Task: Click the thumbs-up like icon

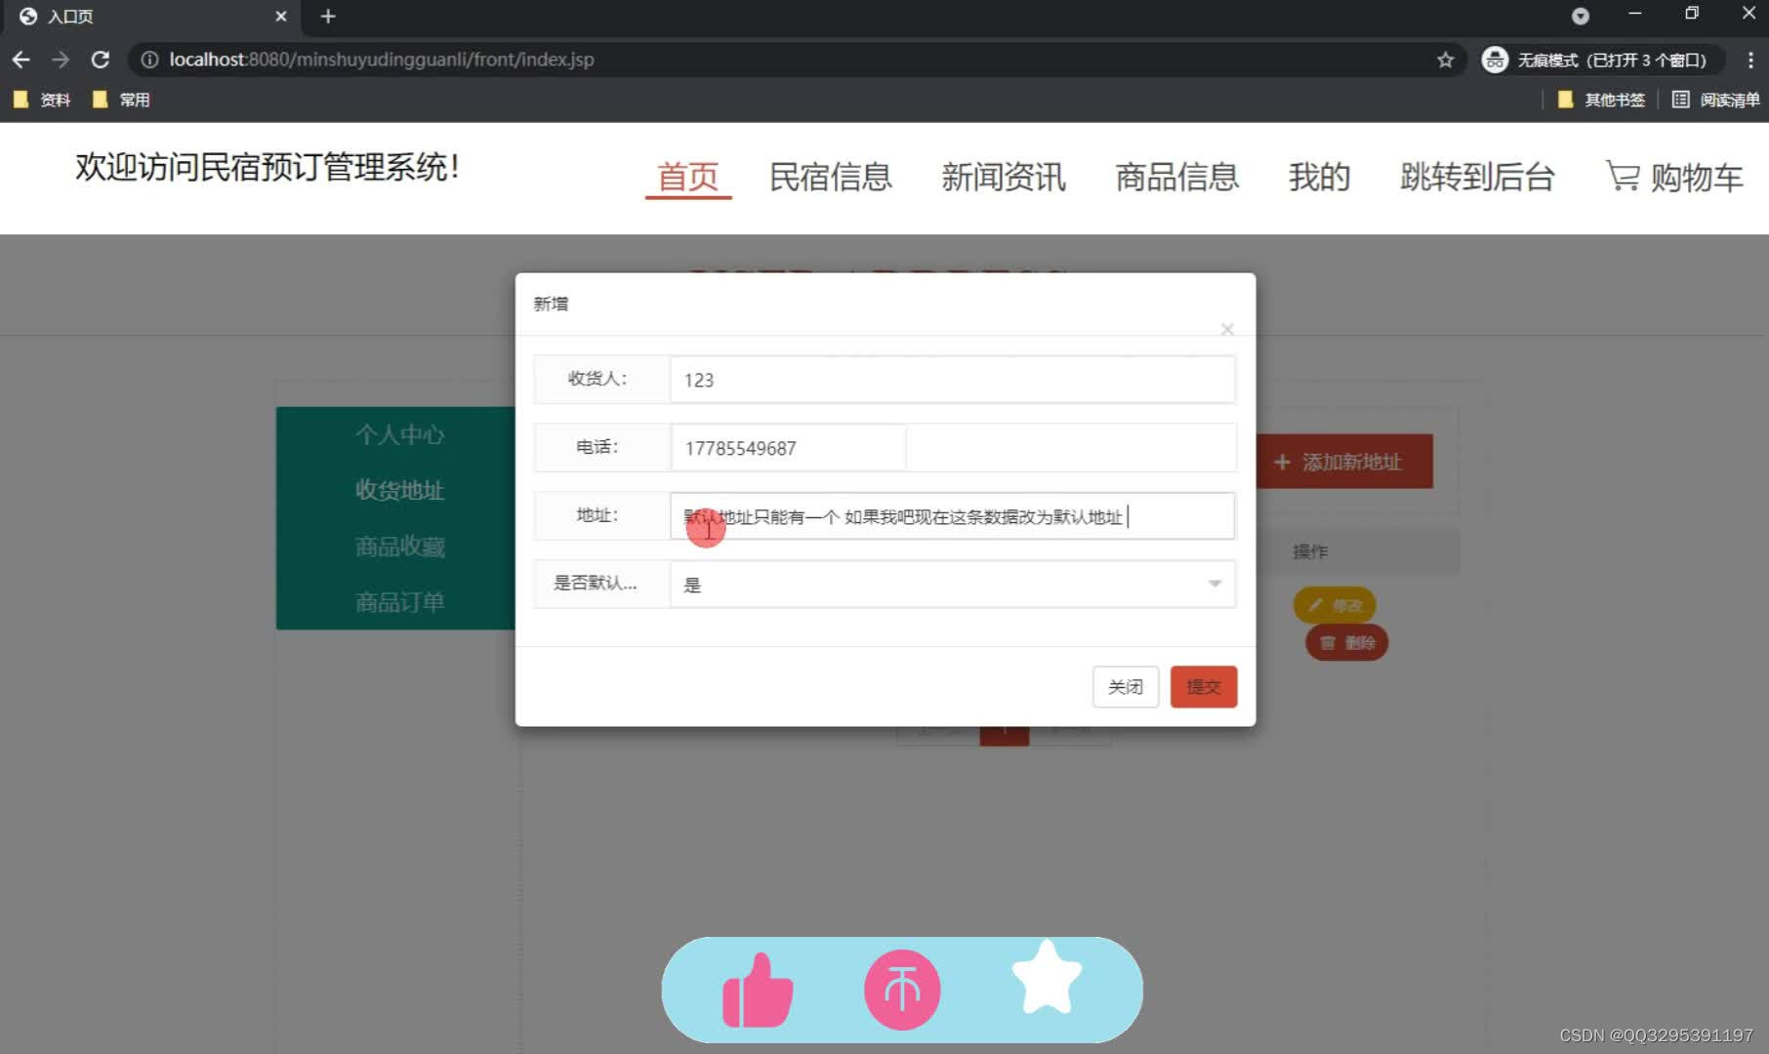Action: click(x=758, y=991)
